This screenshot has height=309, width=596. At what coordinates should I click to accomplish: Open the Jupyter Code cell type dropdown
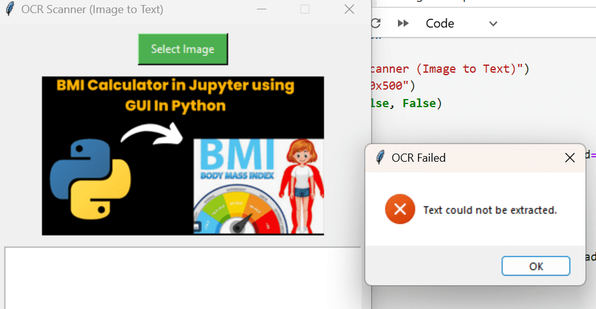tap(461, 24)
